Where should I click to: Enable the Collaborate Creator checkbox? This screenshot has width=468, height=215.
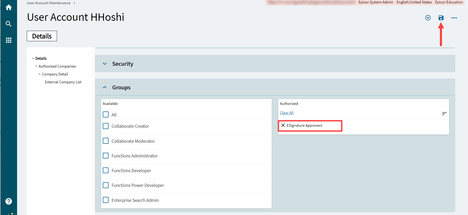106,126
